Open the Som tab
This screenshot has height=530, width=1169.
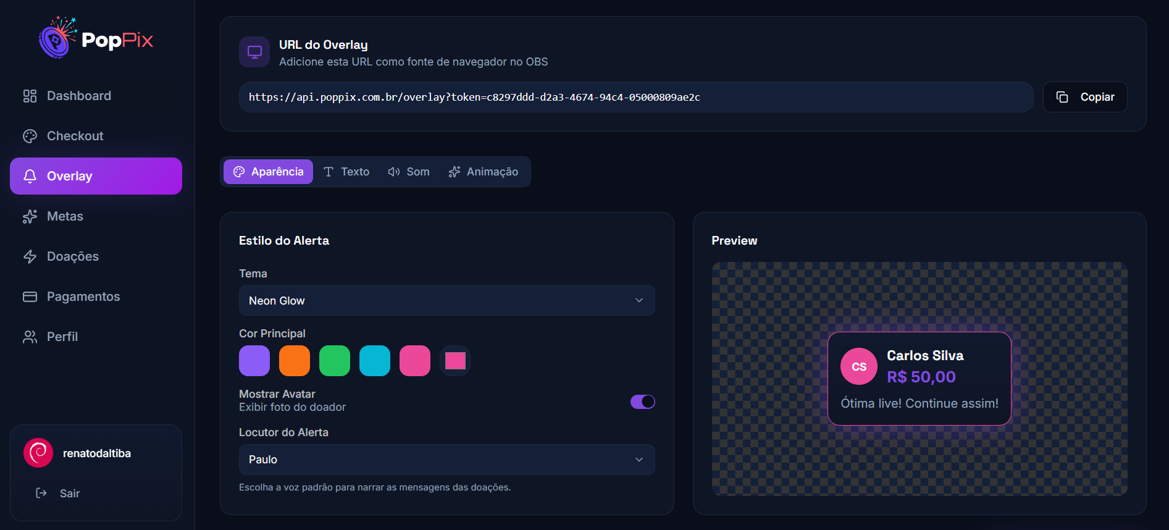coord(409,172)
